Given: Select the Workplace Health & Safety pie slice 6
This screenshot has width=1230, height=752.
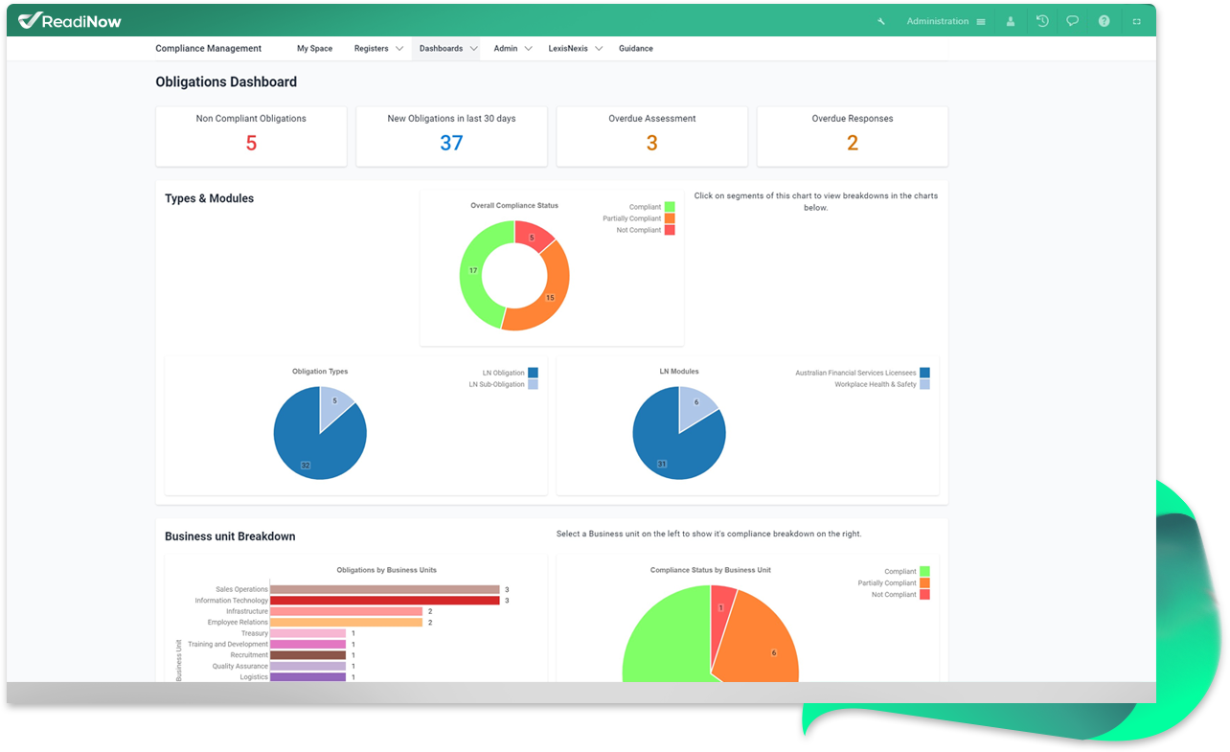Looking at the screenshot, I should 696,404.
